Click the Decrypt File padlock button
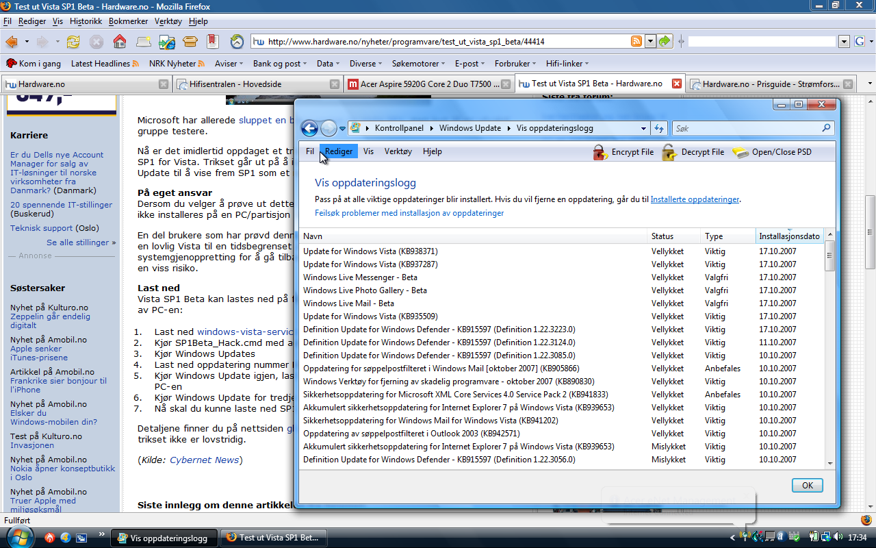876x548 pixels. point(693,152)
